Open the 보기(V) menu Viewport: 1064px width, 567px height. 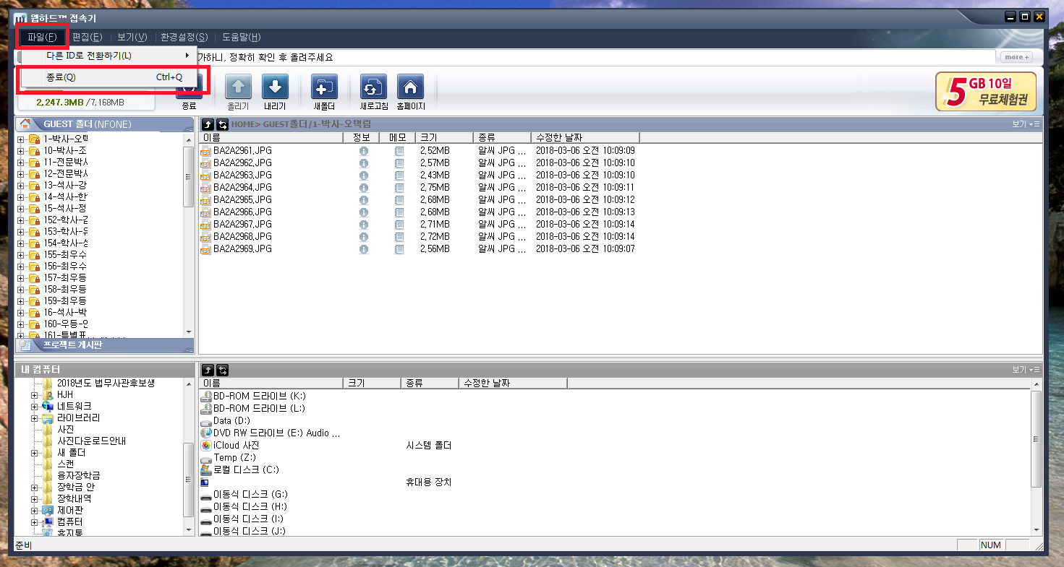[x=132, y=38]
